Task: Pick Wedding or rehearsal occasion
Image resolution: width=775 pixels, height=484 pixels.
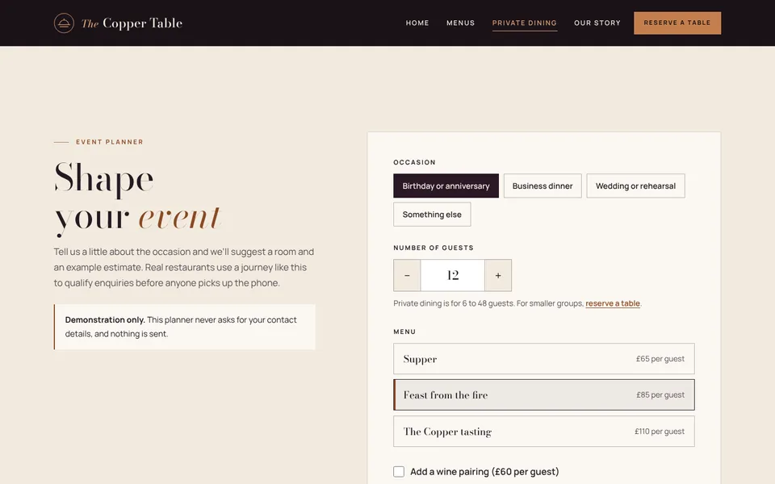Action: [x=635, y=186]
